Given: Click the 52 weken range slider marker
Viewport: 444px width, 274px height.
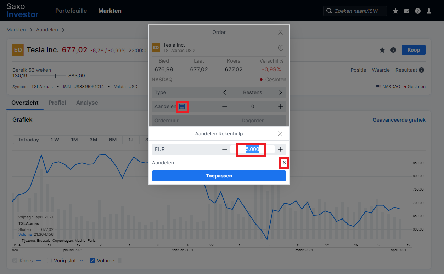Looking at the screenshot, I should coord(55,76).
